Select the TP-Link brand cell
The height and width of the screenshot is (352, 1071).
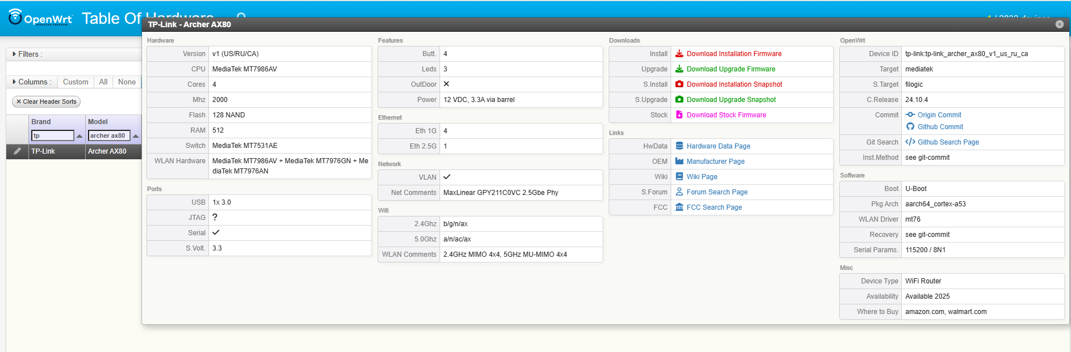(57, 151)
